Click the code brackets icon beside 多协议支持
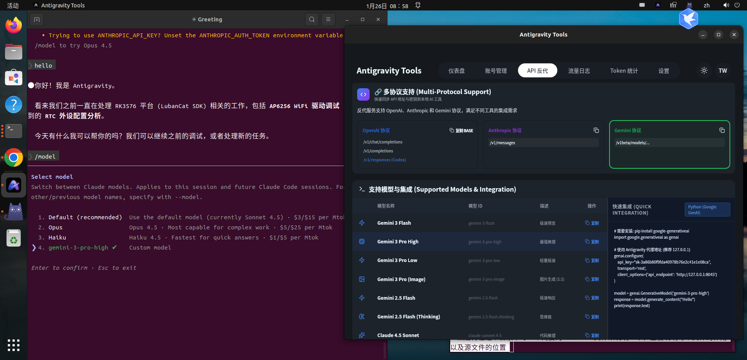Image resolution: width=747 pixels, height=360 pixels. coord(363,94)
